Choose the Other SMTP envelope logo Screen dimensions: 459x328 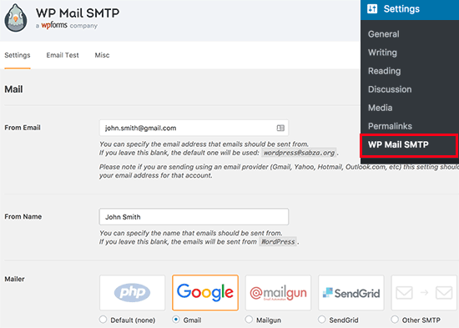(424, 292)
